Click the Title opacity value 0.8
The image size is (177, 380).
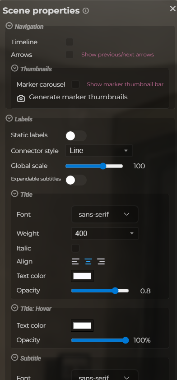coord(145,291)
